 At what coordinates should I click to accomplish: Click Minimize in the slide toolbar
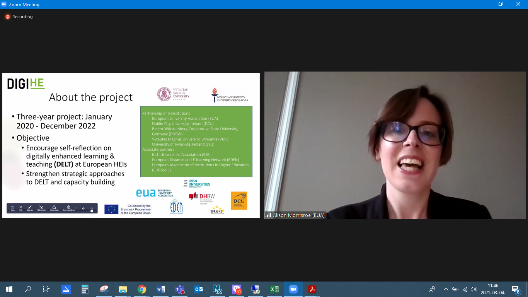30,208
